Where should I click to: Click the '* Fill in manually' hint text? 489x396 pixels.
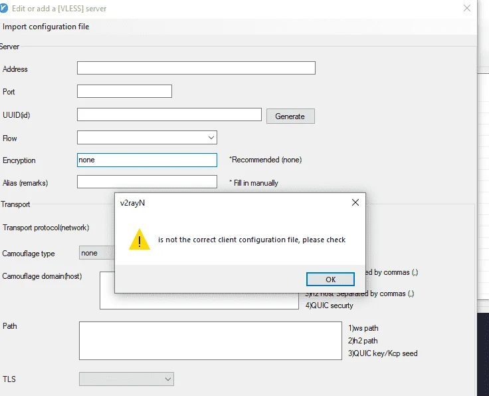click(x=254, y=183)
